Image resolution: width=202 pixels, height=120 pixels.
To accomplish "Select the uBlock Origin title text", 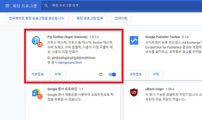I will coord(155,89).
